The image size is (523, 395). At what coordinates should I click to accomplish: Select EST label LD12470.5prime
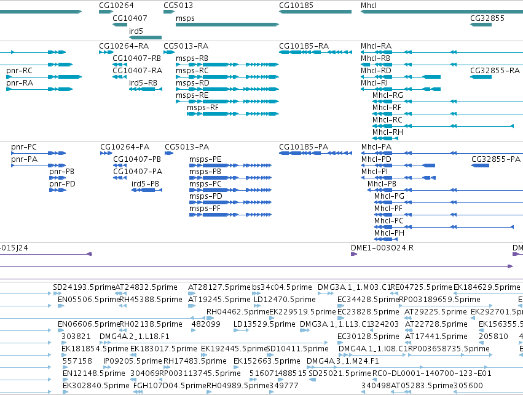click(x=285, y=300)
